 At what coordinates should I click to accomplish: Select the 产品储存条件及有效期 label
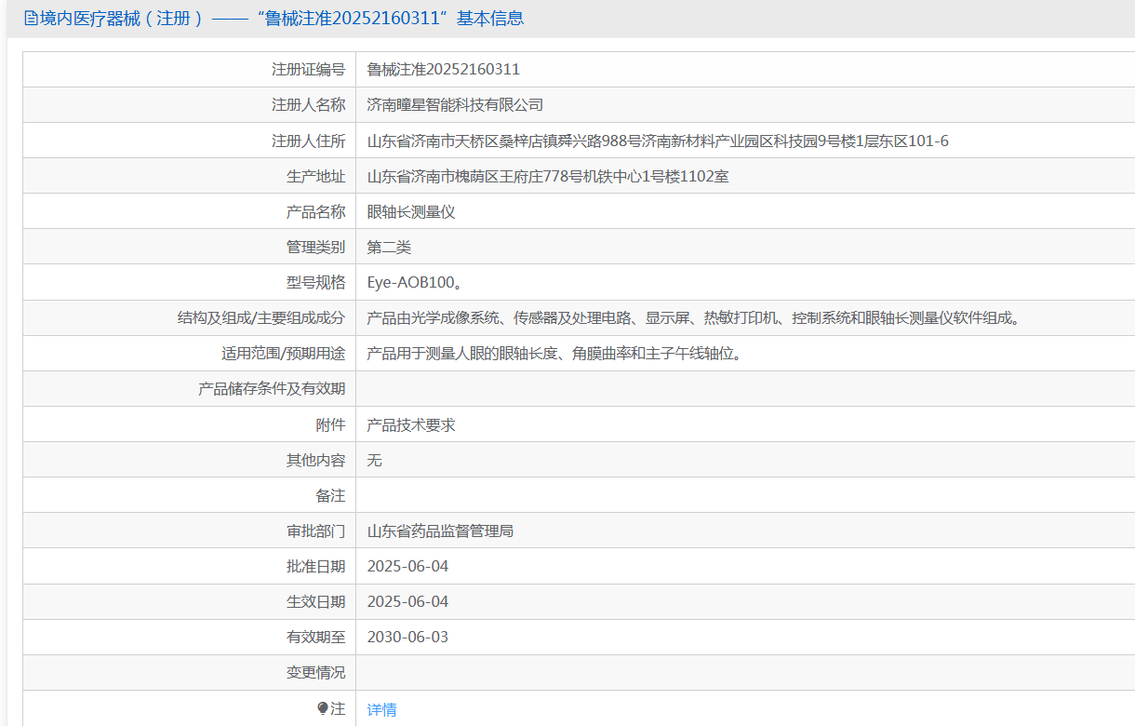point(272,388)
